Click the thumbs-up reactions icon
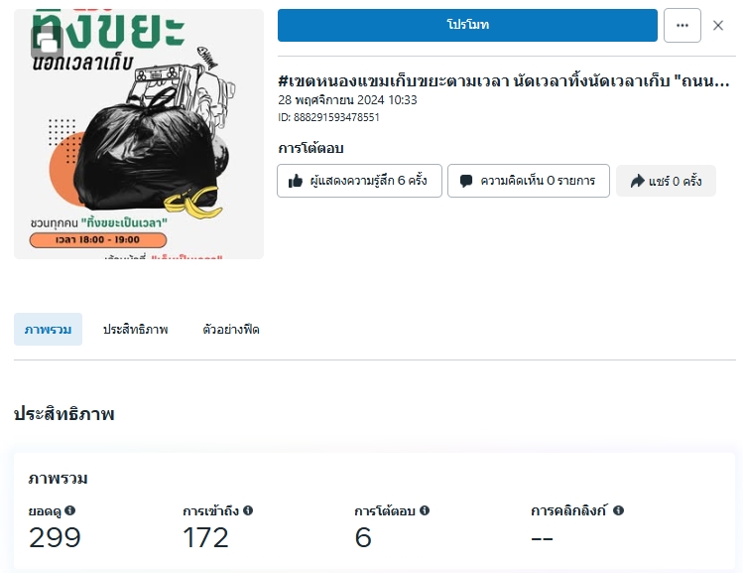The height and width of the screenshot is (573, 743). click(x=296, y=181)
